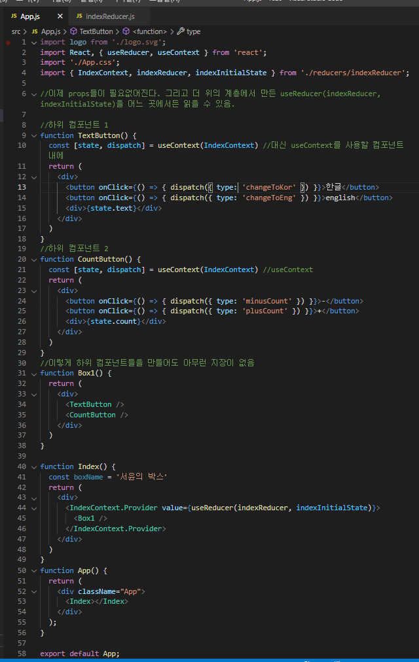Click the JS icon on indexReducer.js tab

pyautogui.click(x=79, y=16)
